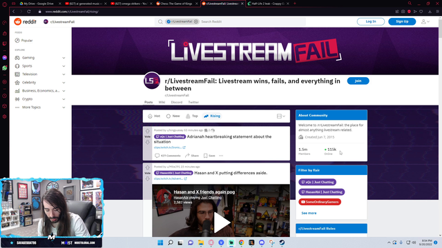The height and width of the screenshot is (248, 442).
Task: Open File Explorer from the taskbar
Action: 201,242
